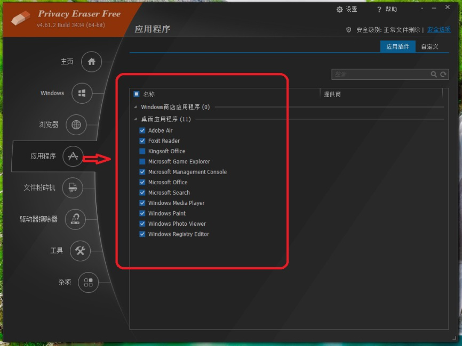Collapse the 桌面应用程序 (11) group
462x346 pixels.
136,119
